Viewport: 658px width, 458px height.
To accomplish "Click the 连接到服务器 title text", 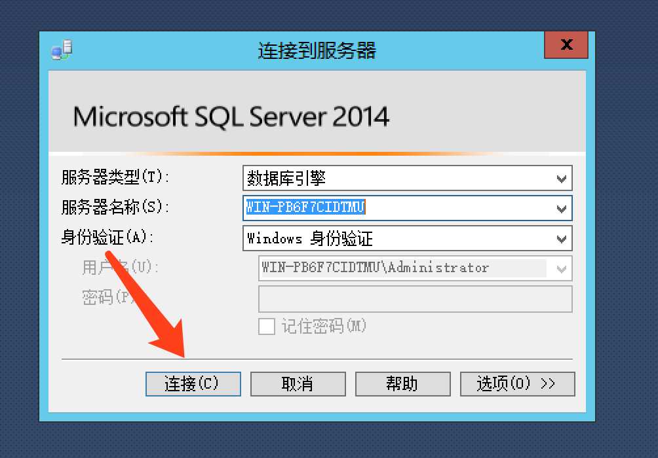I will pos(317,50).
